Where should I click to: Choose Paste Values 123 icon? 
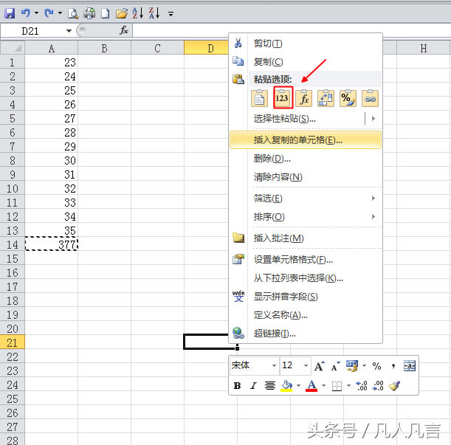tap(283, 98)
